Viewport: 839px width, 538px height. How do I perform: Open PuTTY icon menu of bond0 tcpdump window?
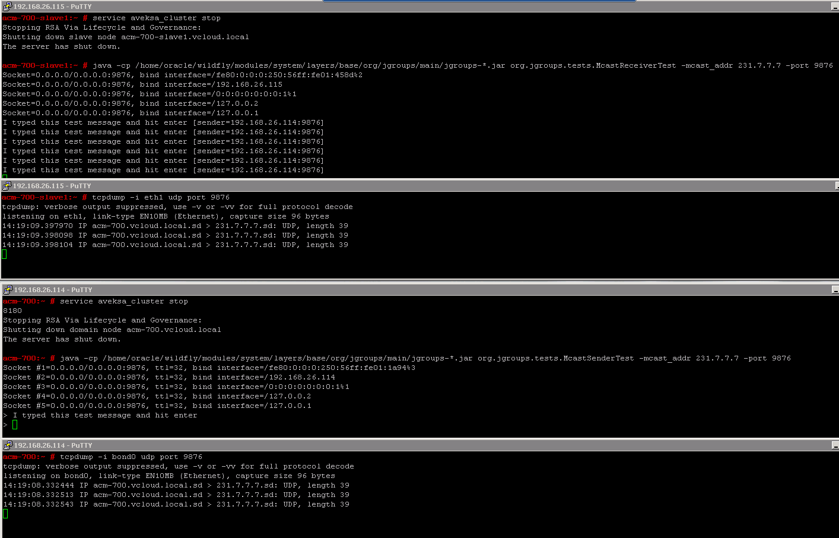(7, 445)
